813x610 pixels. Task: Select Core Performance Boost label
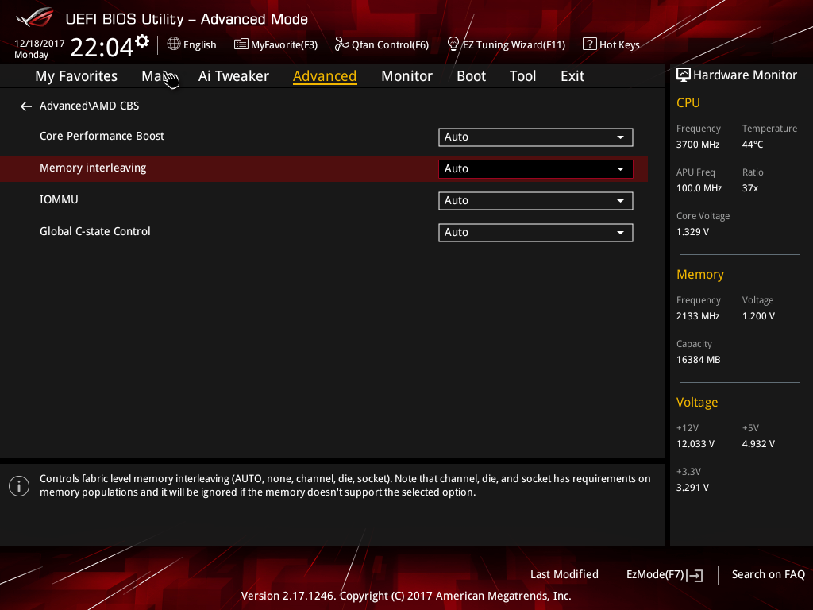(x=102, y=136)
